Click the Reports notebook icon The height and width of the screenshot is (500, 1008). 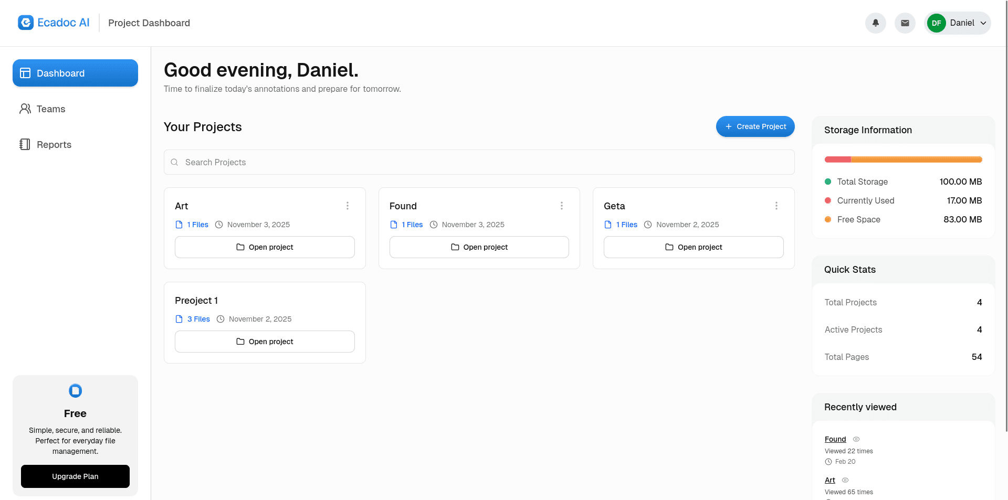point(25,144)
